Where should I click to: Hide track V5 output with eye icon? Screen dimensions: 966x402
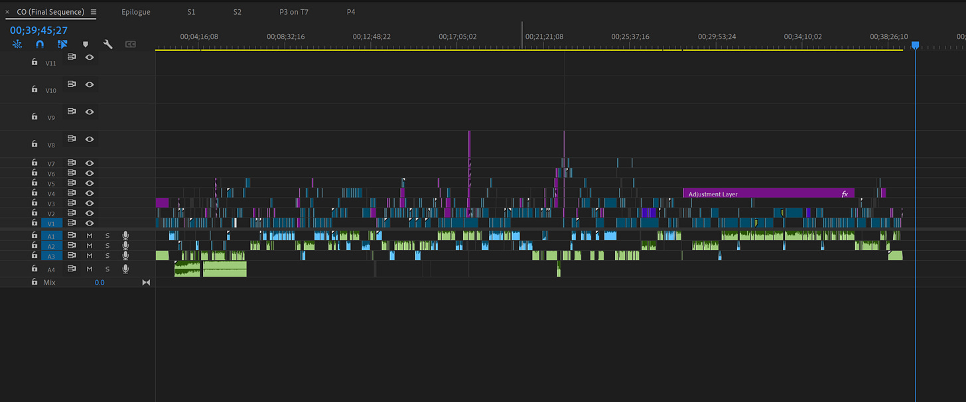point(90,183)
